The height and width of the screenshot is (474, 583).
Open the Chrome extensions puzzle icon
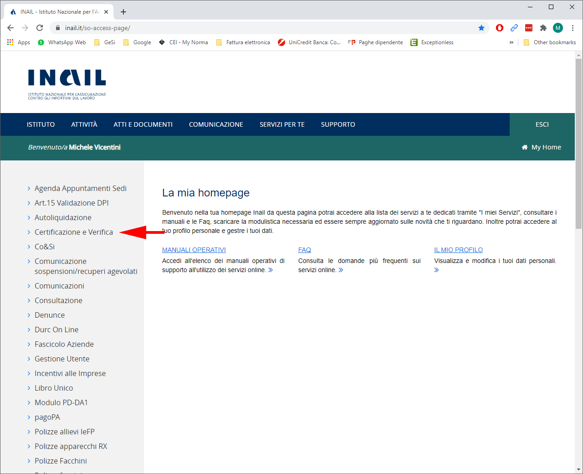543,28
